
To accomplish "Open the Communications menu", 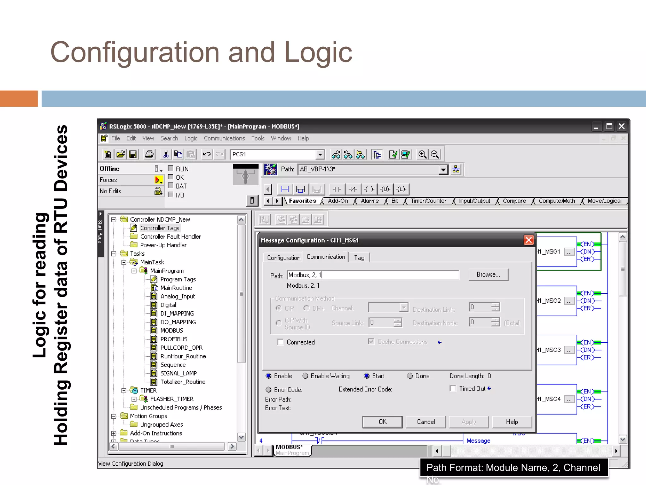I will [224, 138].
